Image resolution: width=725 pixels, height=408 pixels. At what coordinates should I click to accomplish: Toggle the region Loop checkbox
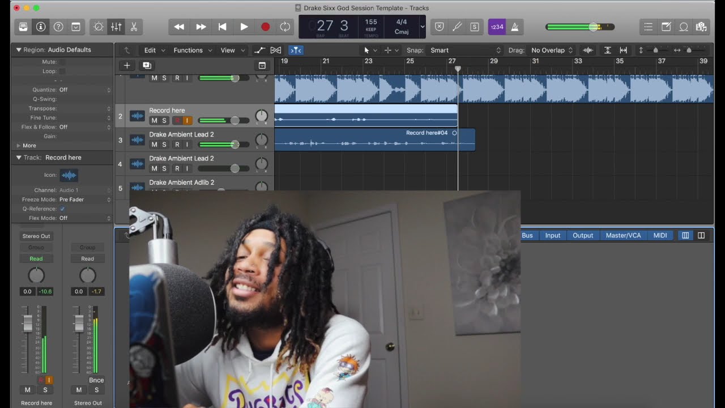click(62, 71)
